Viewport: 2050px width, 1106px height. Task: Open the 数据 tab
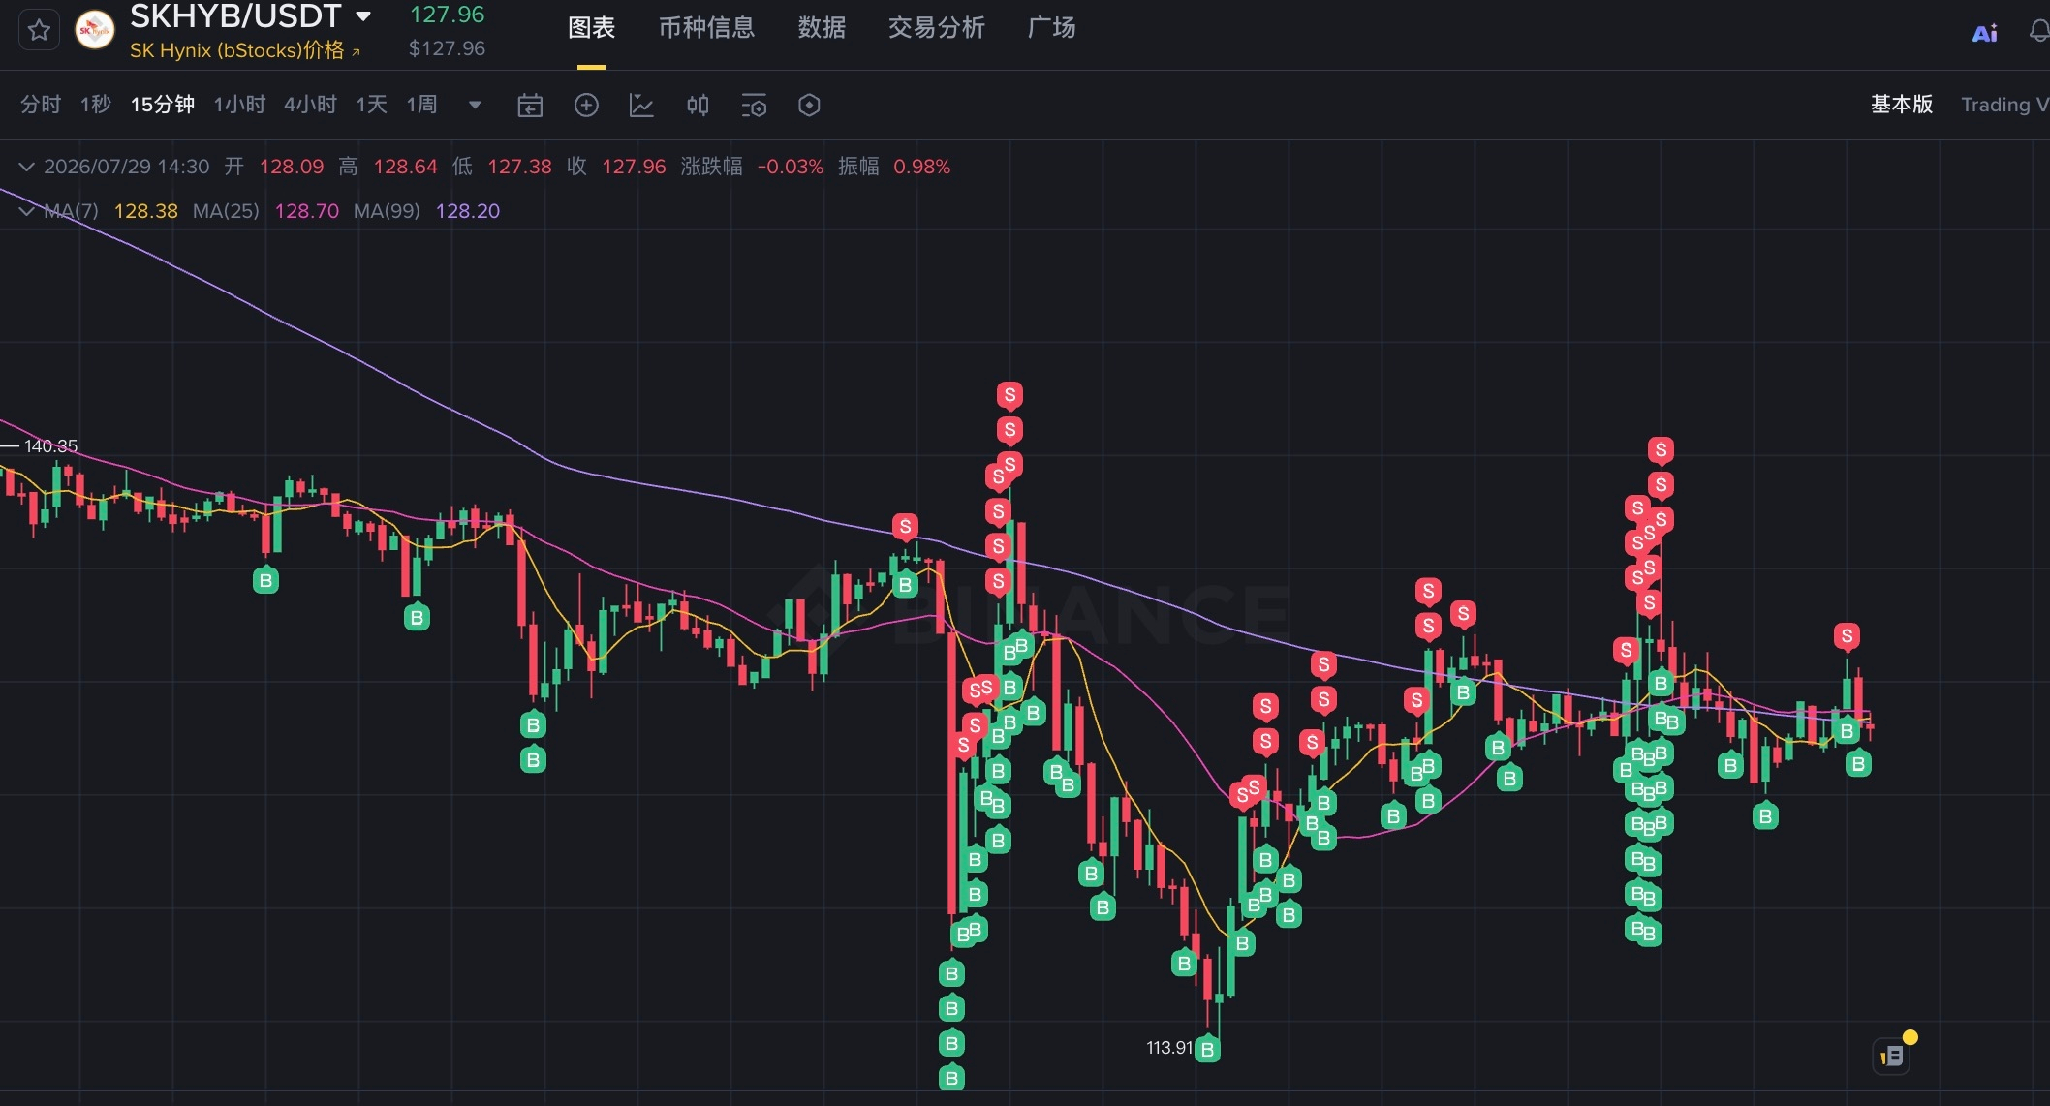[x=822, y=28]
